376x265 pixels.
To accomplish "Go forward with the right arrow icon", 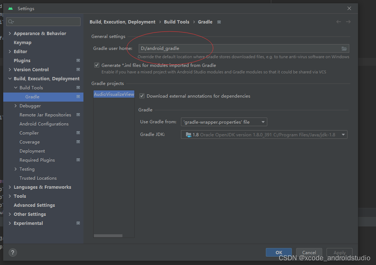I will pyautogui.click(x=348, y=22).
